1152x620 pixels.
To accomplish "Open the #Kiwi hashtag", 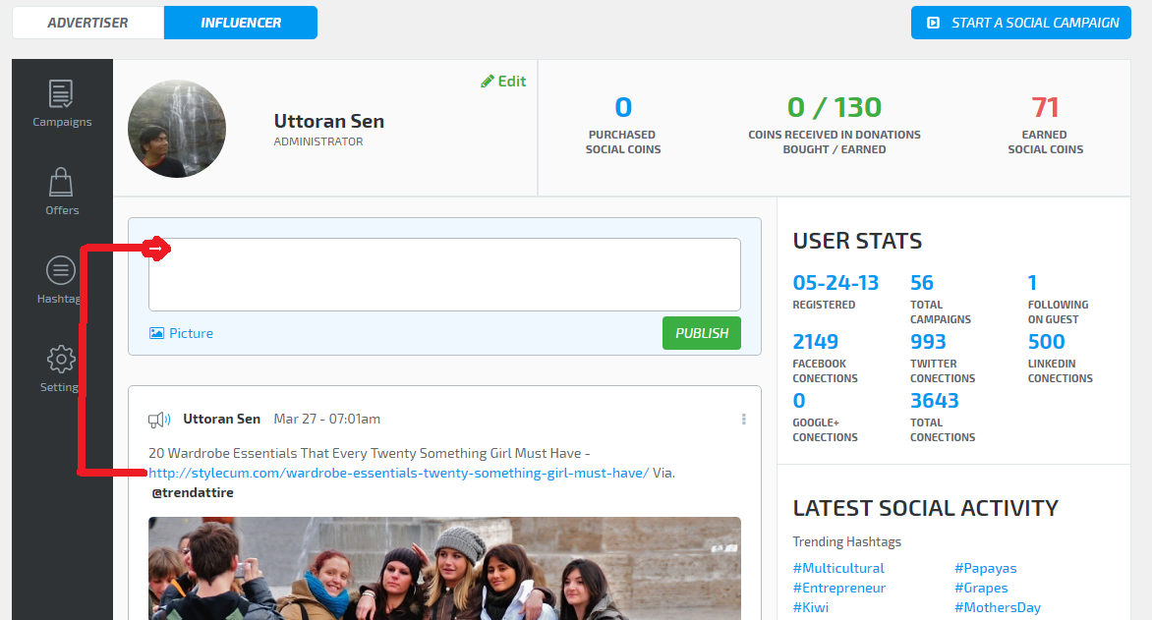I will pyautogui.click(x=810, y=607).
